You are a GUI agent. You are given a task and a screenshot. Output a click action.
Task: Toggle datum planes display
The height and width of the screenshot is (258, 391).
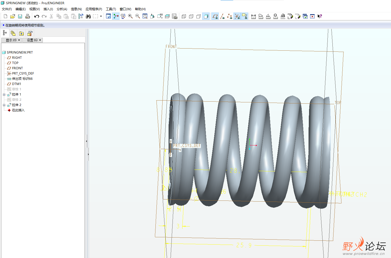(215, 16)
